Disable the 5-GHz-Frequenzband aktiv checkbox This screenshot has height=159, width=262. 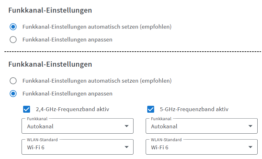[x=151, y=109]
